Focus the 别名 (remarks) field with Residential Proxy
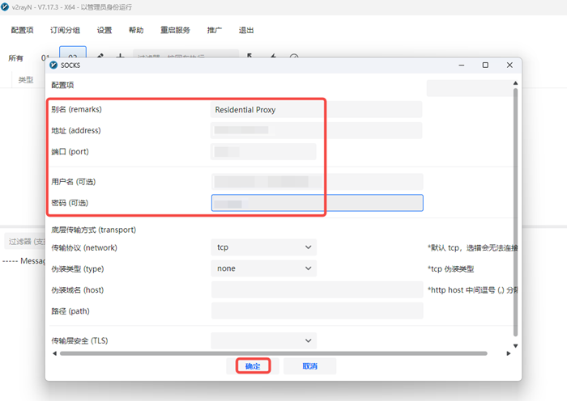 click(x=316, y=109)
